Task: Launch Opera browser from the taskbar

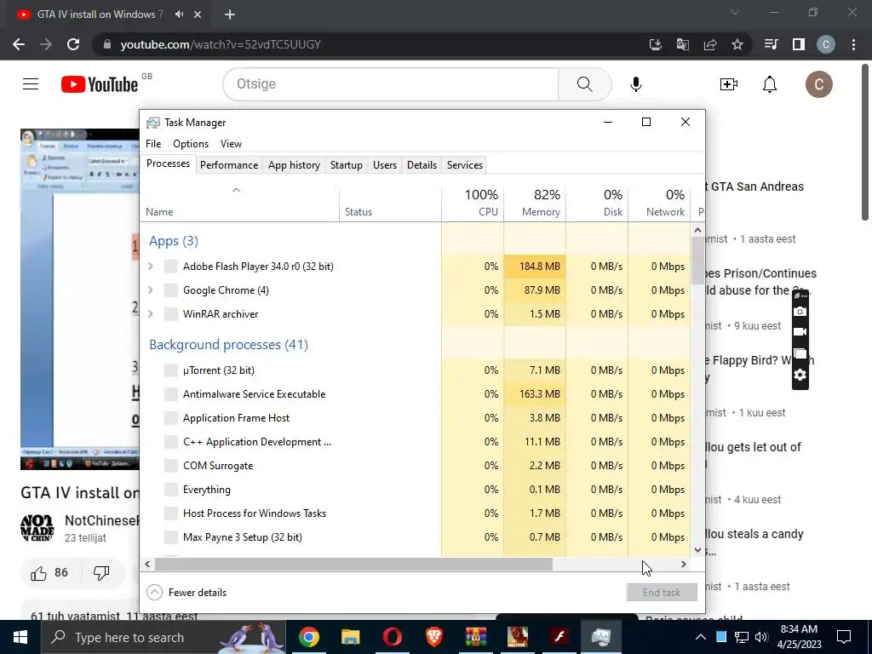Action: tap(392, 637)
